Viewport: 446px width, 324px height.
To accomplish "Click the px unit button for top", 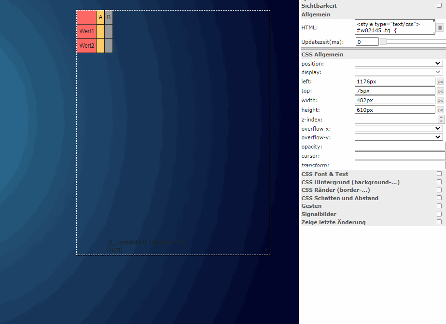I will pyautogui.click(x=440, y=91).
